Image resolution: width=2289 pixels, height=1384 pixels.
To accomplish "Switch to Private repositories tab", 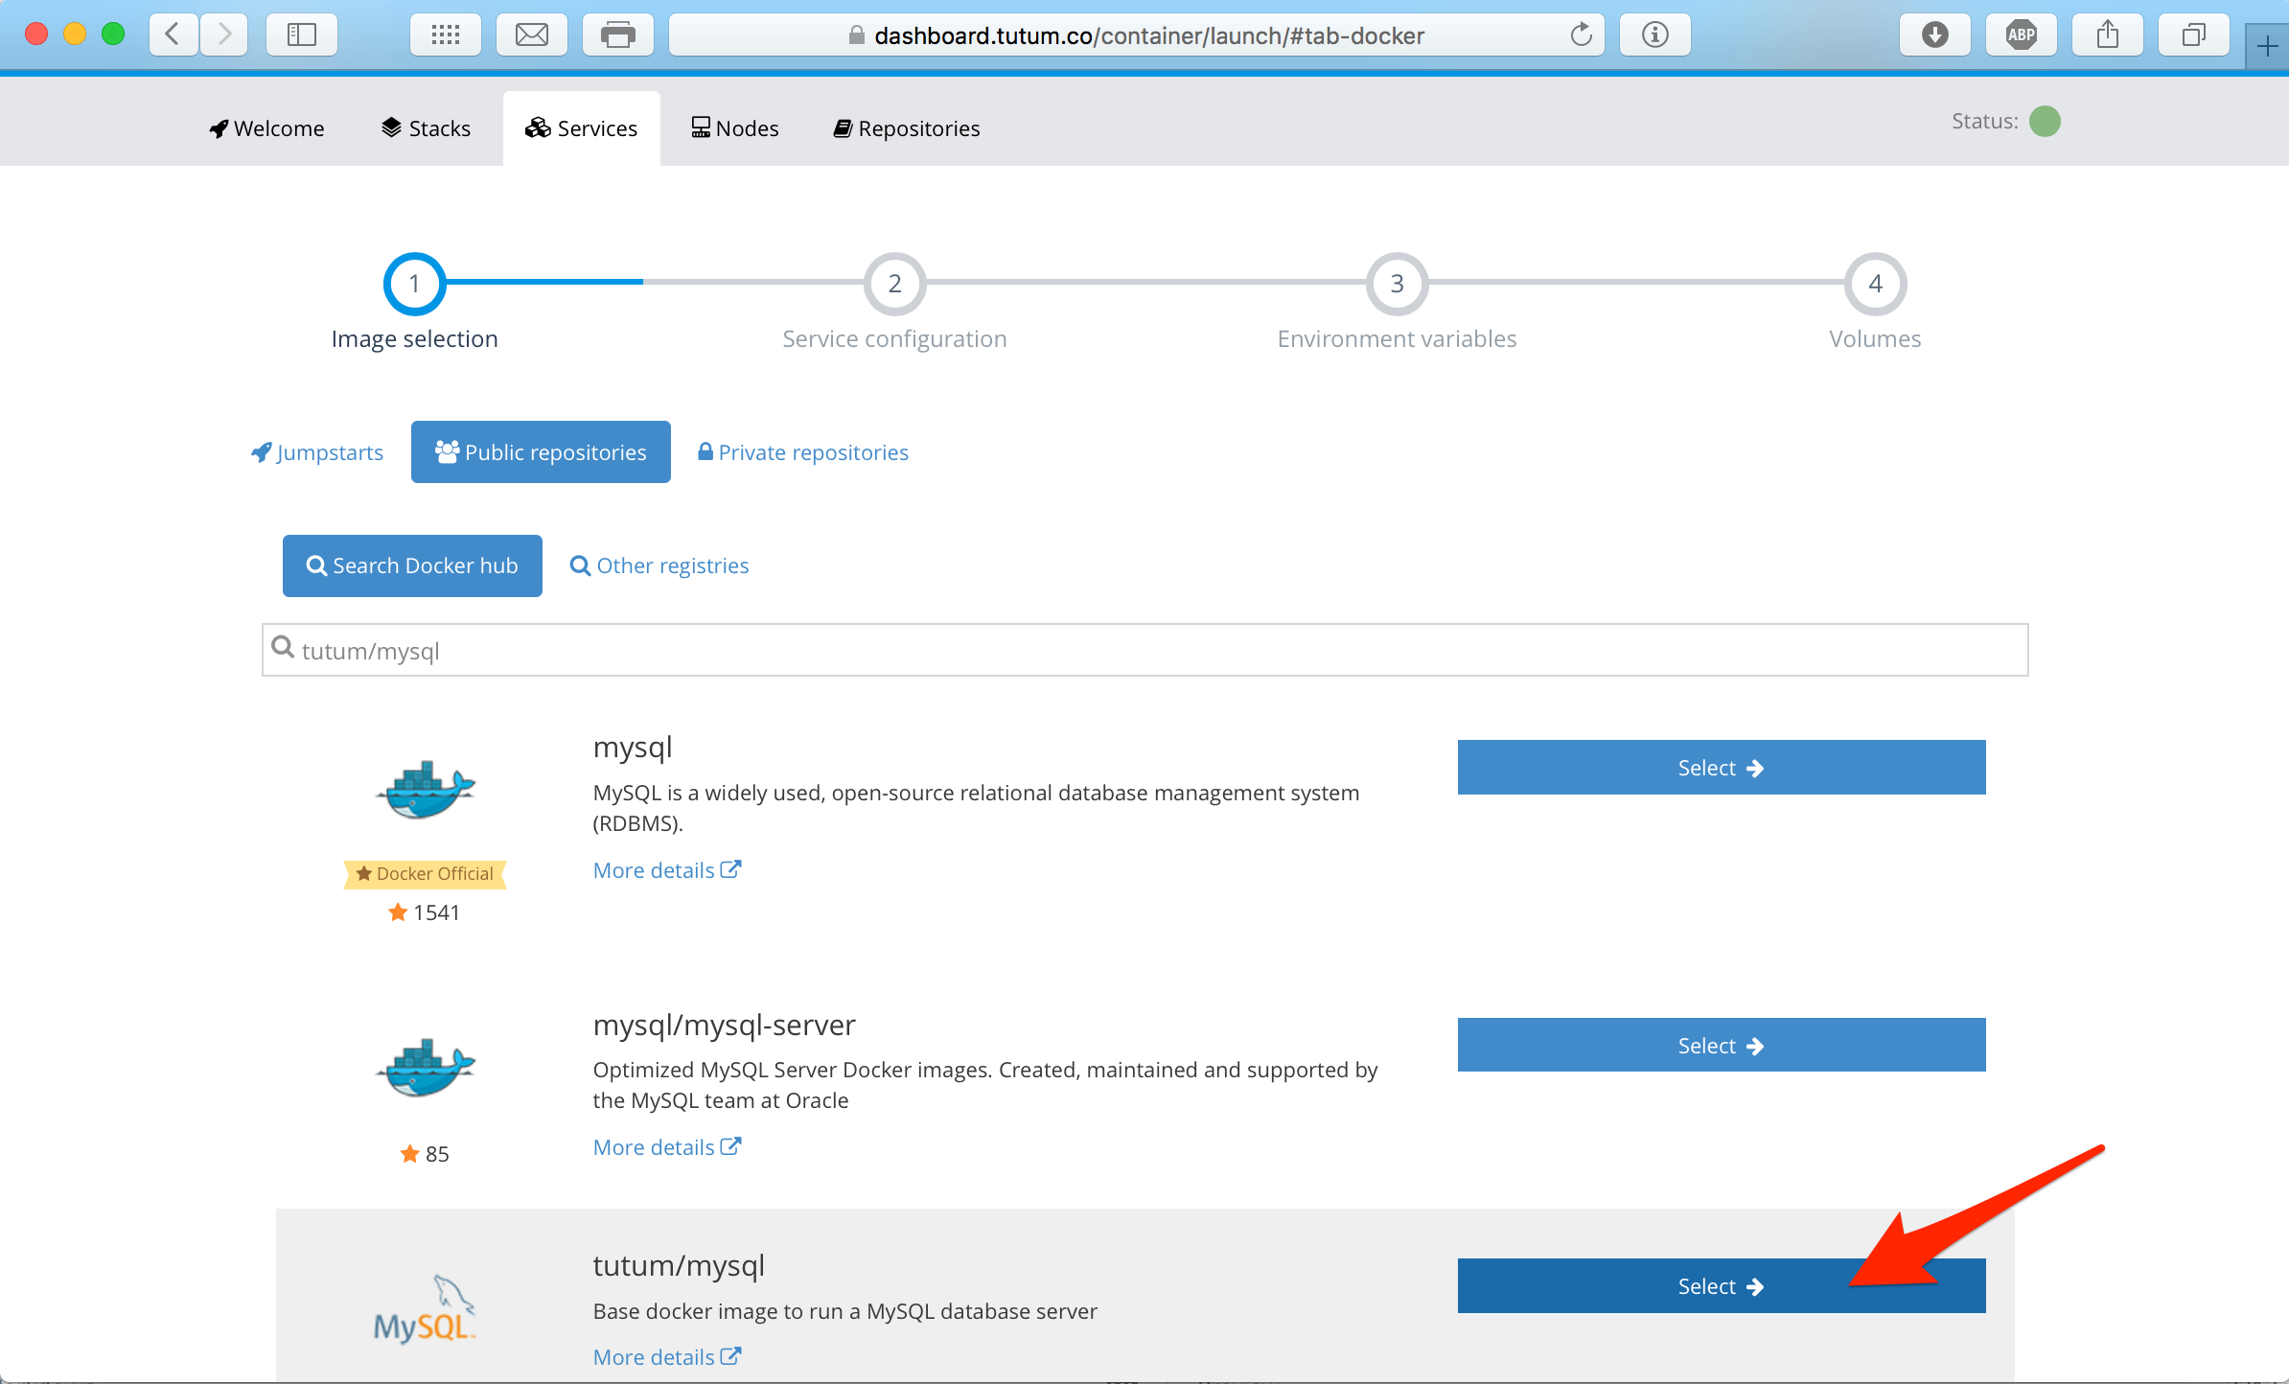I will coord(803,452).
